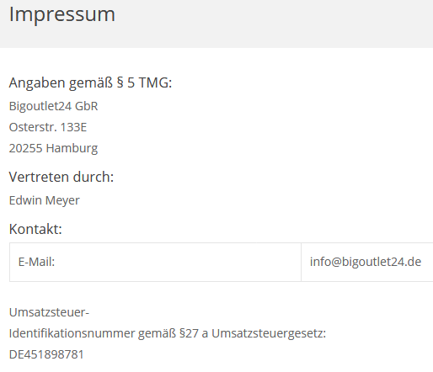Click the info@bigoutlet24.de email address
The width and height of the screenshot is (433, 372).
[x=366, y=262]
